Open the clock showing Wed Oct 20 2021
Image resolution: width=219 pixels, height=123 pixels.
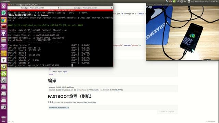205,1
